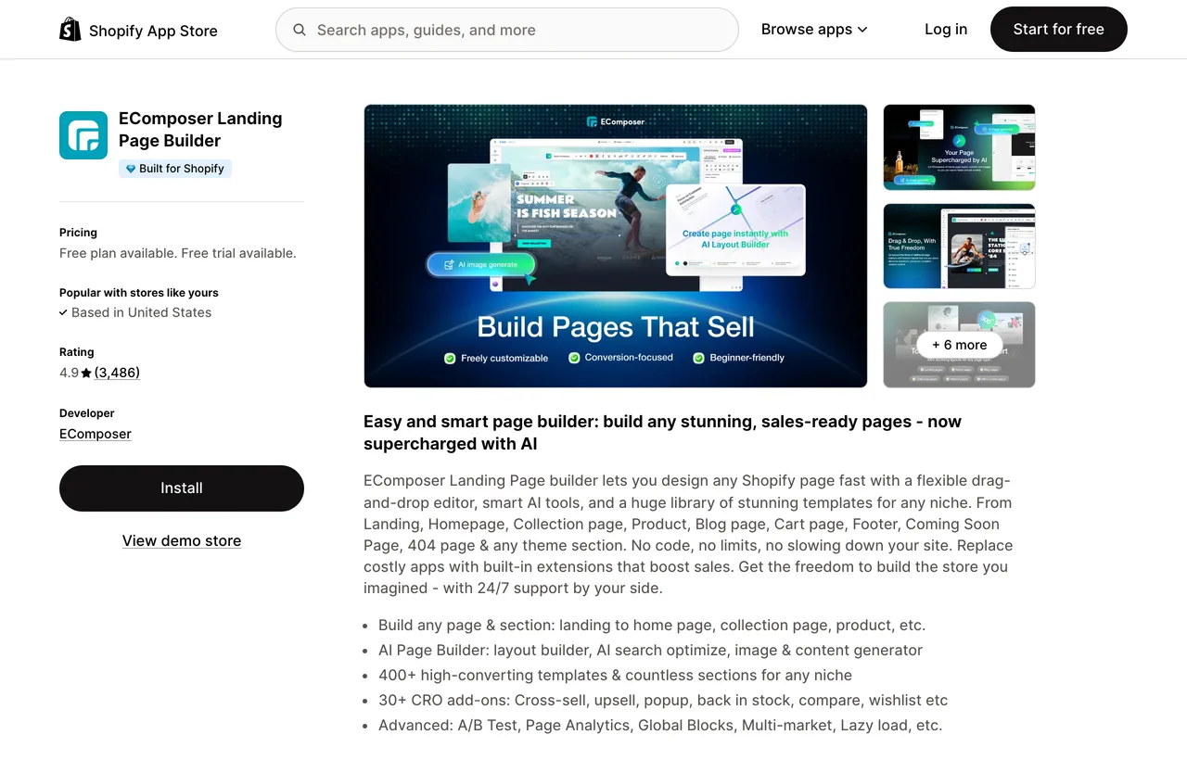Click the AI Page Builder bullet
Image resolution: width=1187 pixels, height=760 pixels.
[650, 650]
